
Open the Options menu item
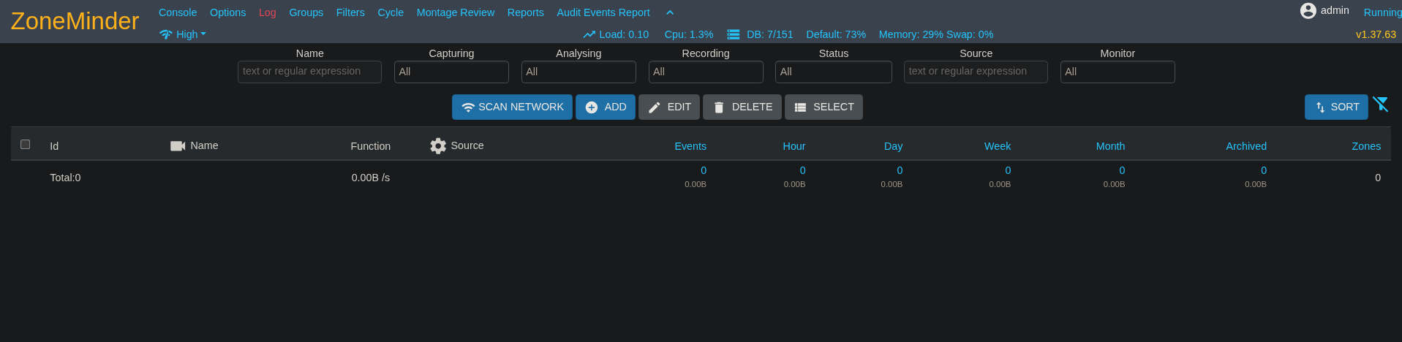pos(227,12)
